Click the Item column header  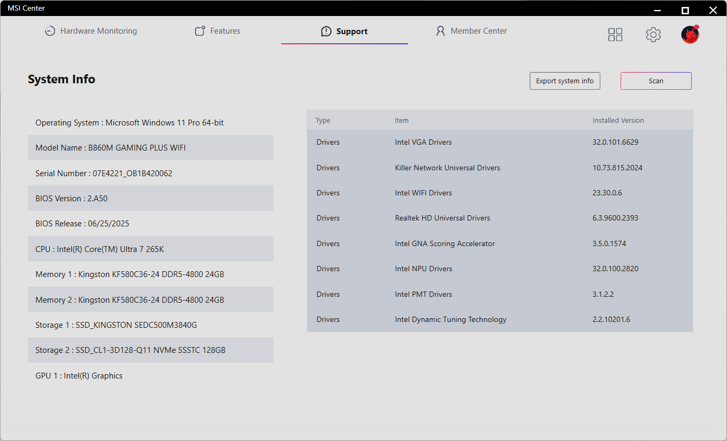tap(401, 121)
